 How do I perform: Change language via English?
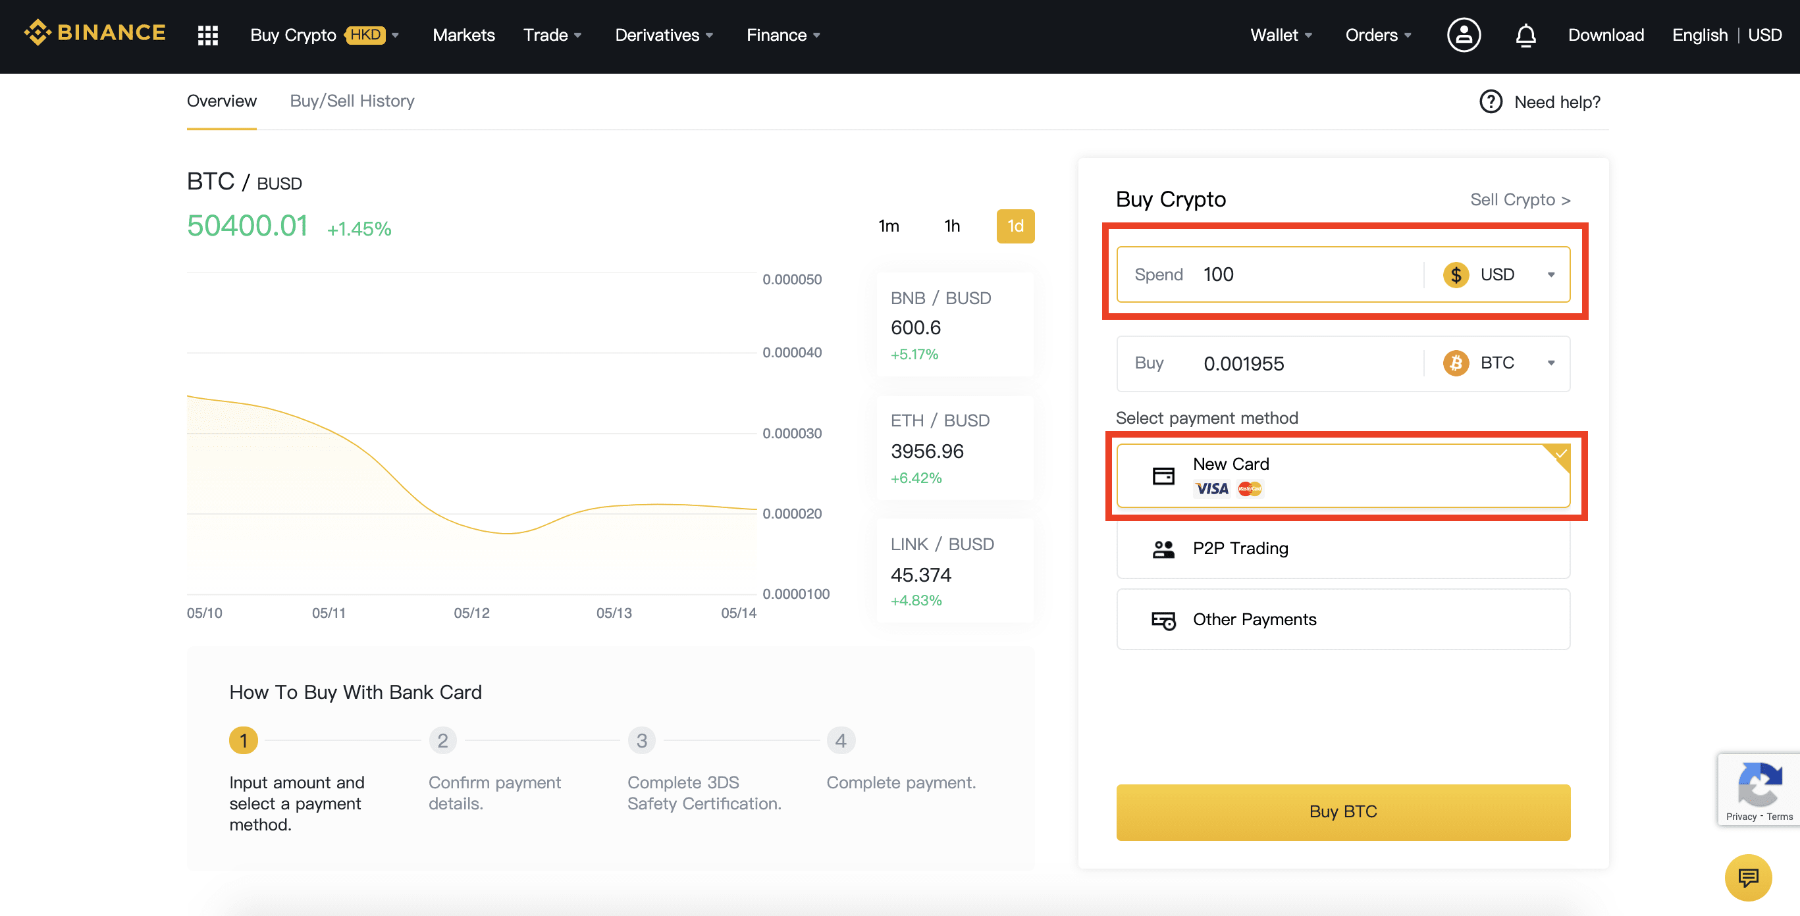1699,35
